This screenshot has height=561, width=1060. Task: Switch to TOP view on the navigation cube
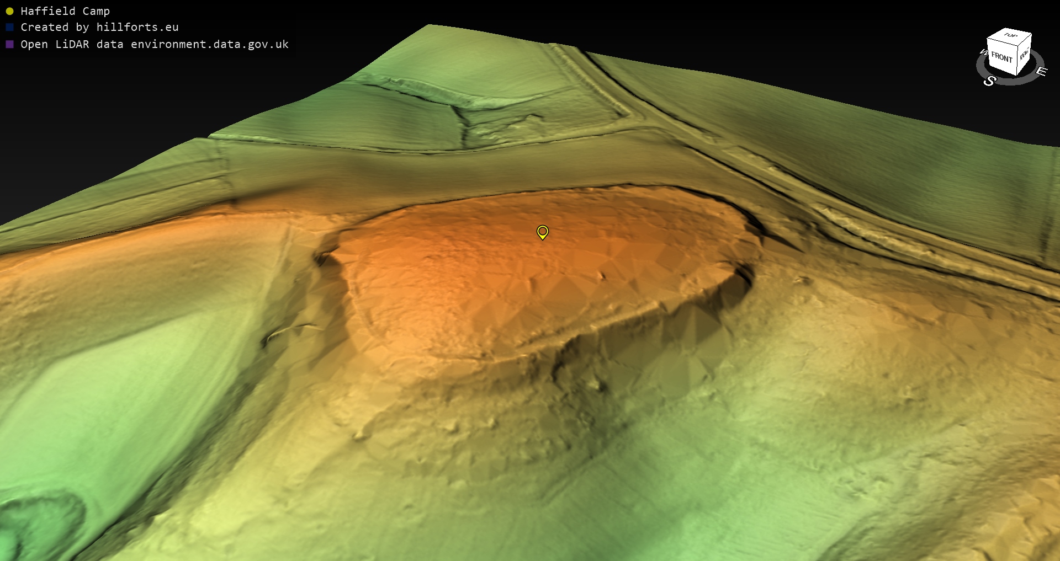(x=1010, y=35)
